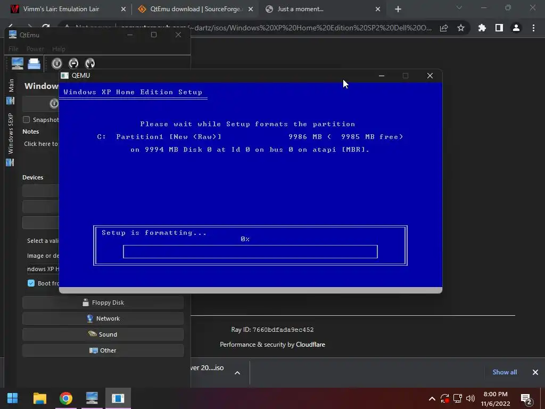The image size is (545, 409).
Task: Open the Floppy Disk device section
Action: 103,302
